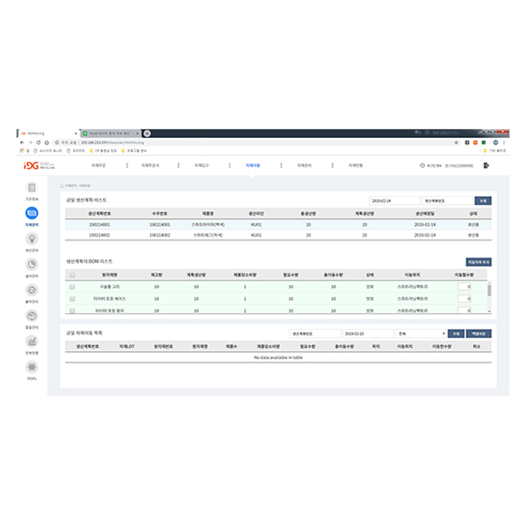The height and width of the screenshot is (526, 526).
Task: Click the logout icon at top right
Action: click(x=486, y=166)
